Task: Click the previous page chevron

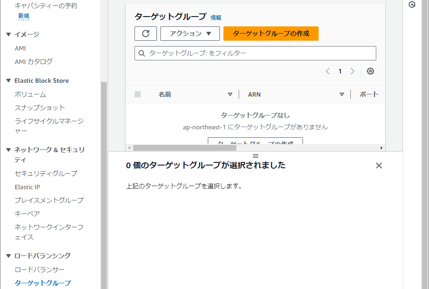Action: pos(327,71)
